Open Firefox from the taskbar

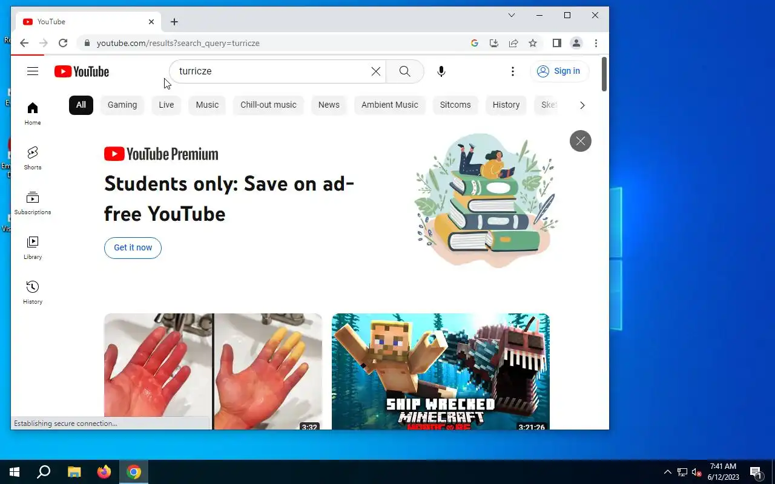104,472
